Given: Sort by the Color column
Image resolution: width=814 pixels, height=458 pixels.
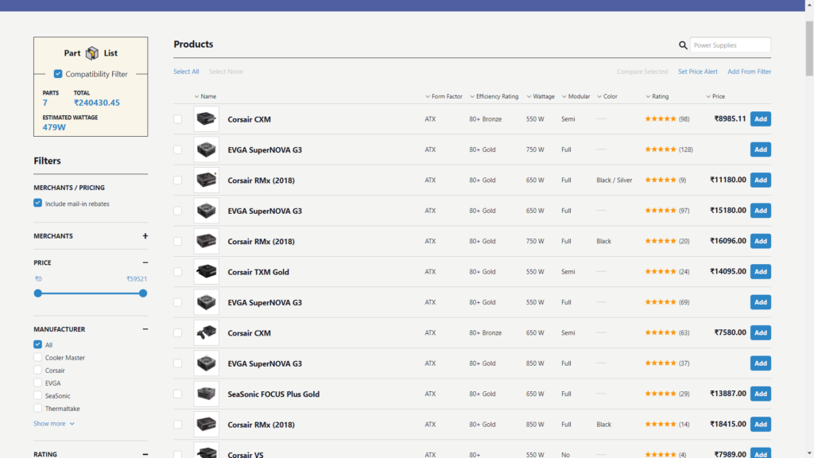Looking at the screenshot, I should 607,96.
